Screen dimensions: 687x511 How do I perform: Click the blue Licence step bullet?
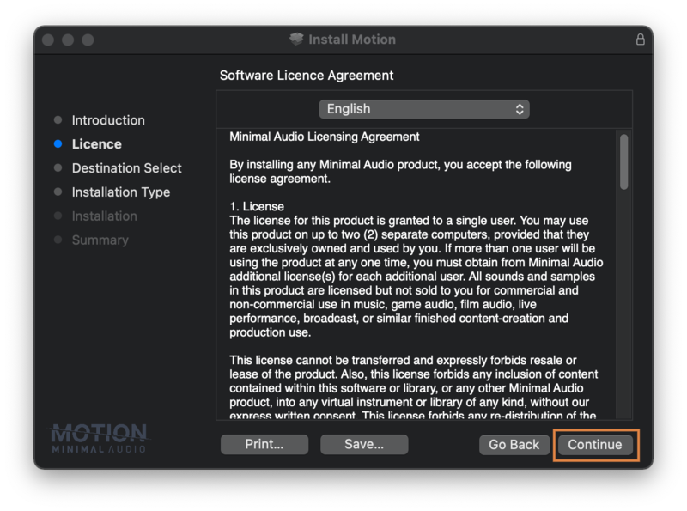(58, 144)
